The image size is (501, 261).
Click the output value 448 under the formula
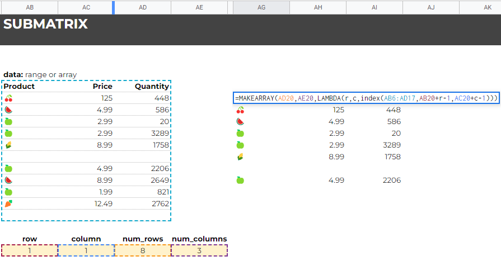(393, 110)
